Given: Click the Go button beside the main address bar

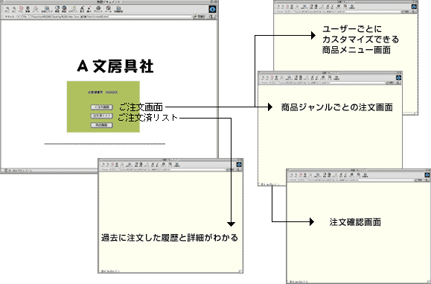Looking at the screenshot, I should (199, 16).
